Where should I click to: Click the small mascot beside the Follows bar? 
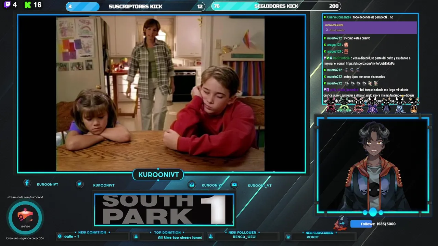coord(341,223)
